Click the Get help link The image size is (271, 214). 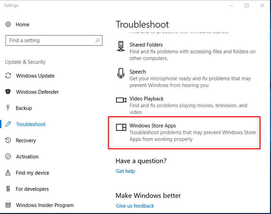click(x=125, y=171)
